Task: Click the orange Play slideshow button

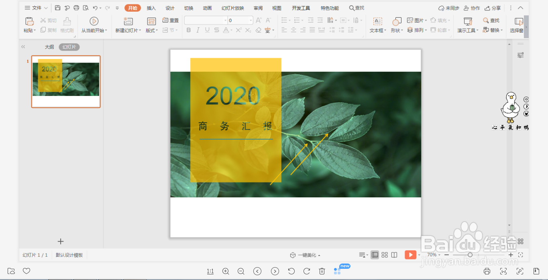Action: 410,255
